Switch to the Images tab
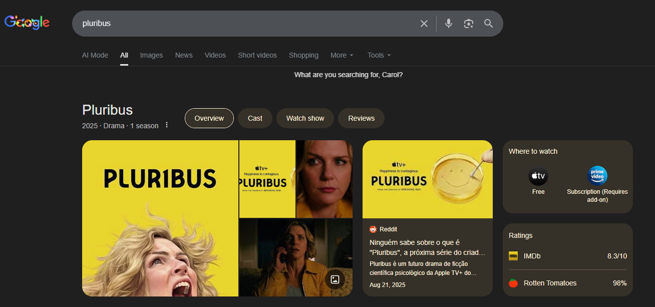The height and width of the screenshot is (307, 655). pyautogui.click(x=151, y=55)
